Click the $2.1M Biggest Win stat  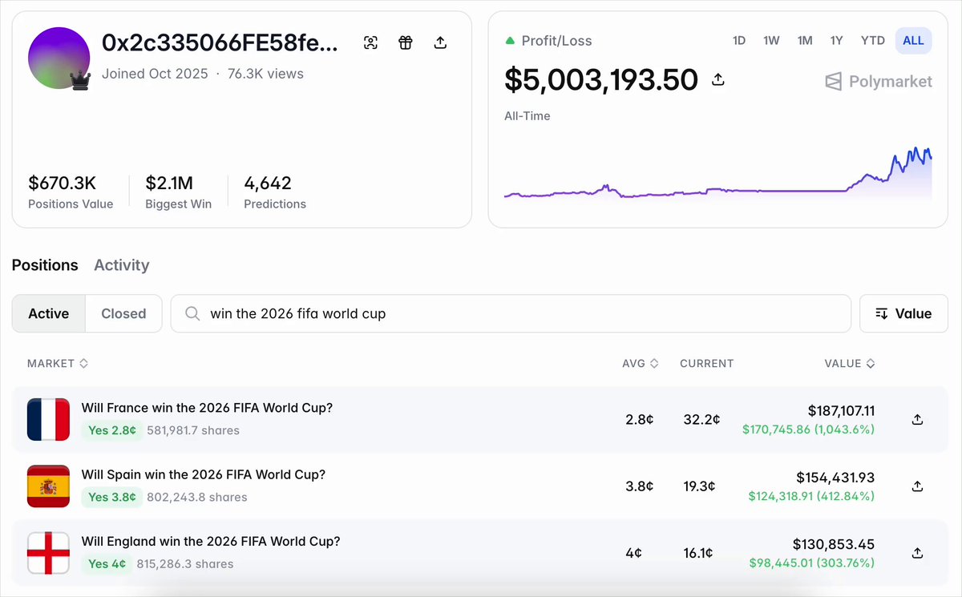[x=178, y=192]
